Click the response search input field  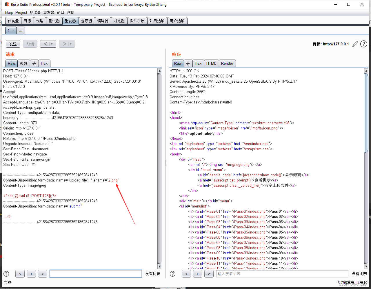(x=282, y=274)
